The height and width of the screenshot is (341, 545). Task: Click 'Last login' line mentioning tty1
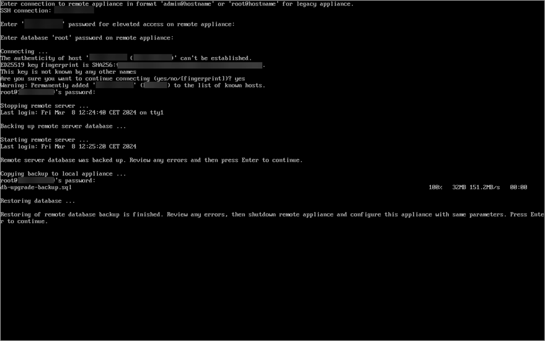[82, 113]
